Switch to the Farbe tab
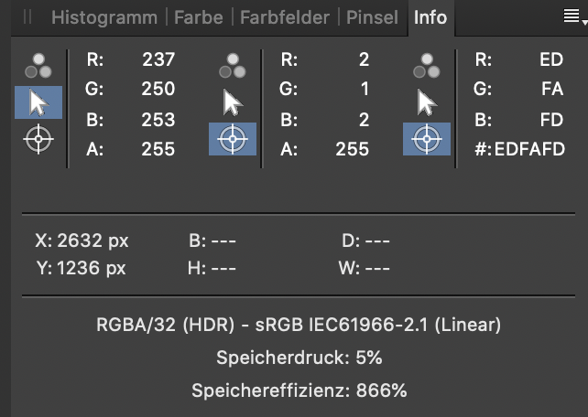Image resolution: width=588 pixels, height=417 pixels. tap(199, 17)
